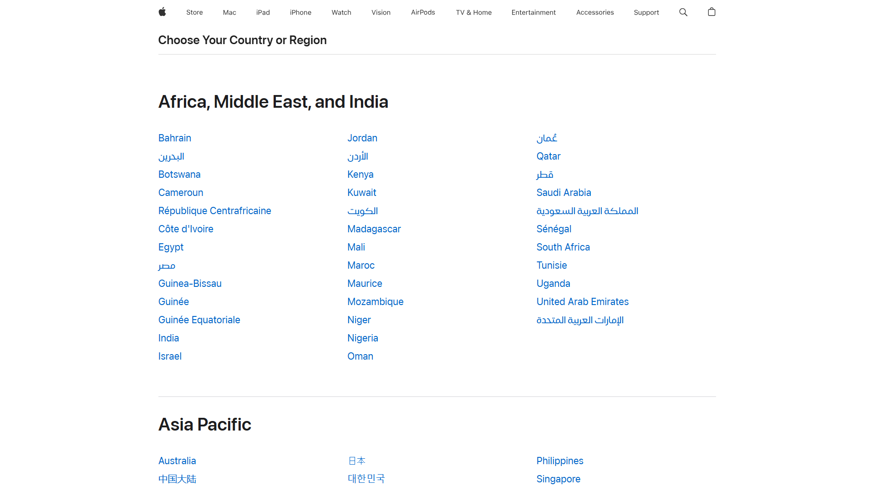Image resolution: width=874 pixels, height=491 pixels.
Task: Select Australia in Asia Pacific
Action: tap(177, 461)
